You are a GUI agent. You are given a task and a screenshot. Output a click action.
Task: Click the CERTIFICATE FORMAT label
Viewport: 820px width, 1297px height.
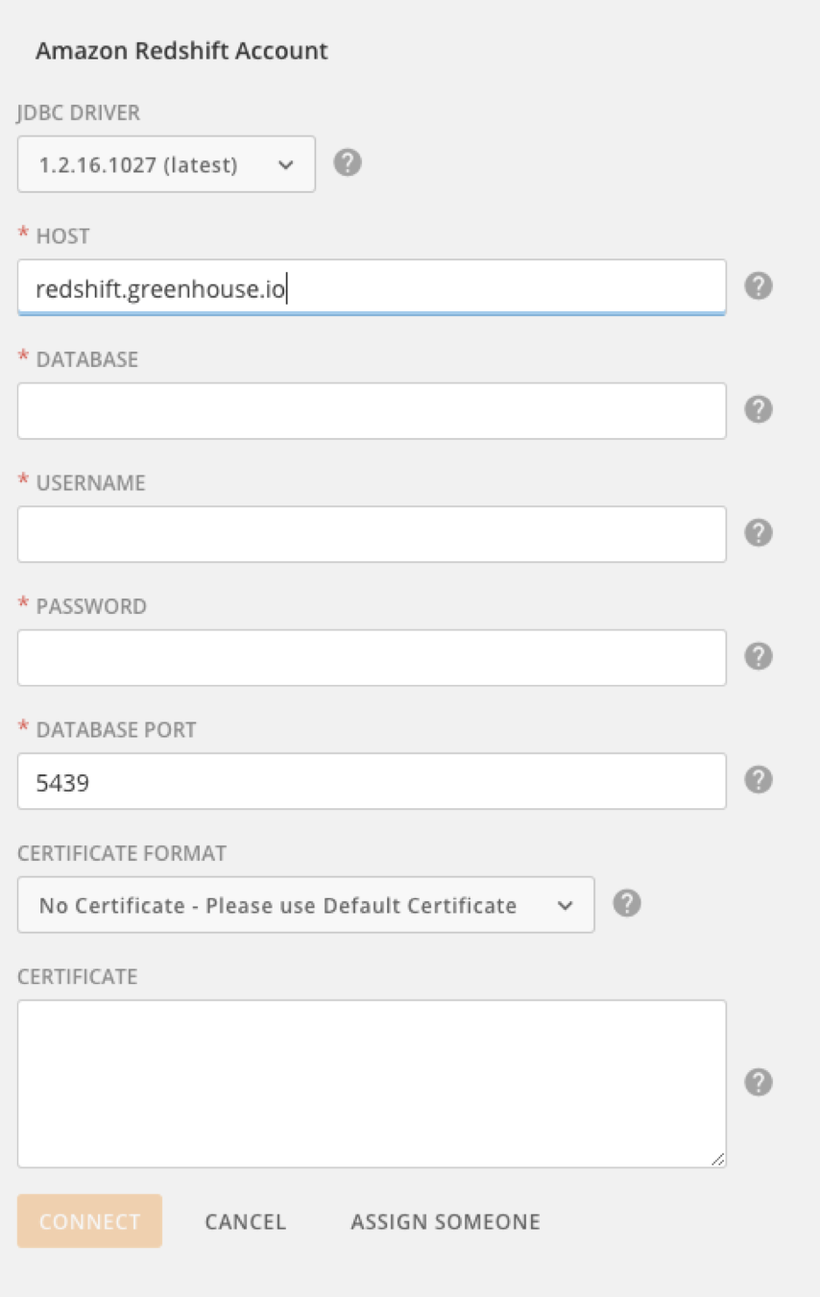(x=122, y=853)
